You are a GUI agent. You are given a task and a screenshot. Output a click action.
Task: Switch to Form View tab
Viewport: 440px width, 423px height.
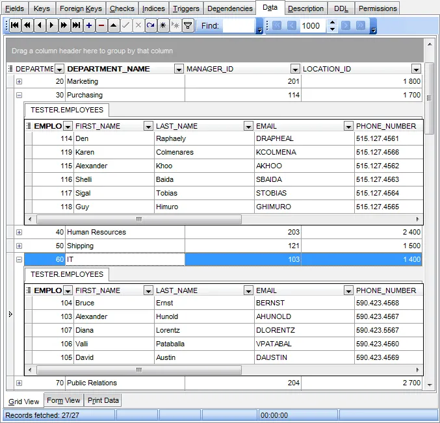click(x=64, y=400)
